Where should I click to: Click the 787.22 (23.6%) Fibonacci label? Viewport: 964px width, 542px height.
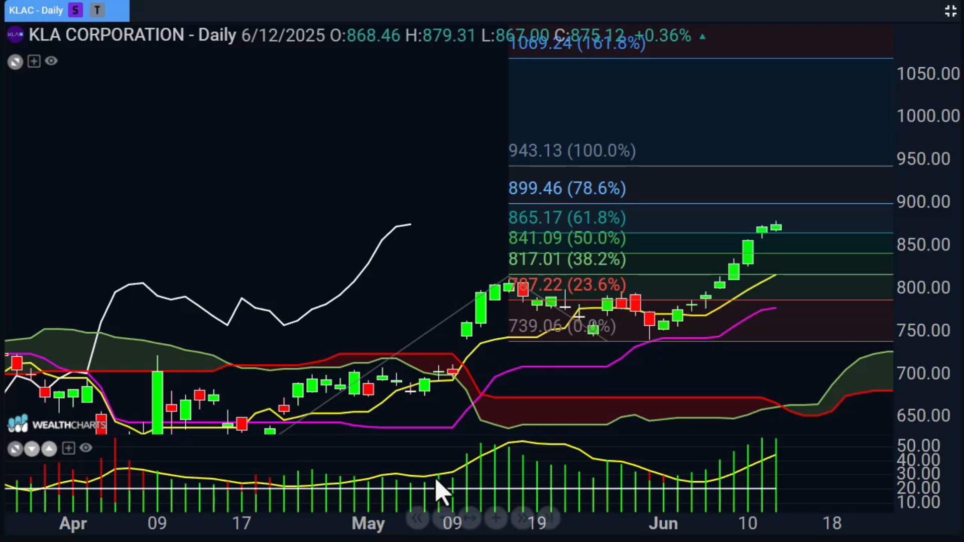click(567, 285)
